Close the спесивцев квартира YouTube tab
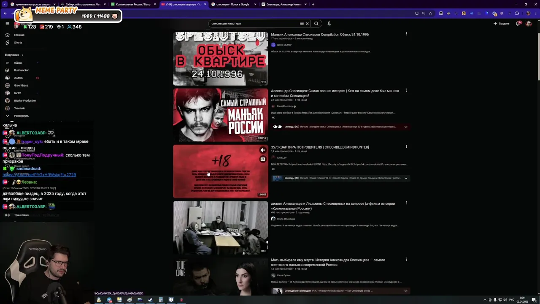 (x=205, y=4)
